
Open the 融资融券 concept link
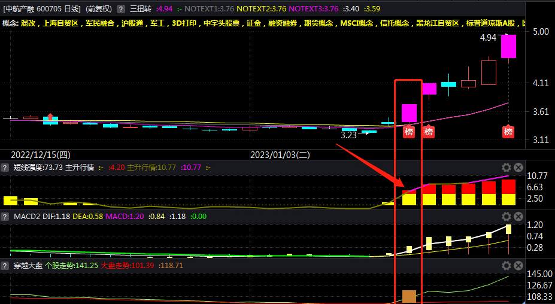283,23
